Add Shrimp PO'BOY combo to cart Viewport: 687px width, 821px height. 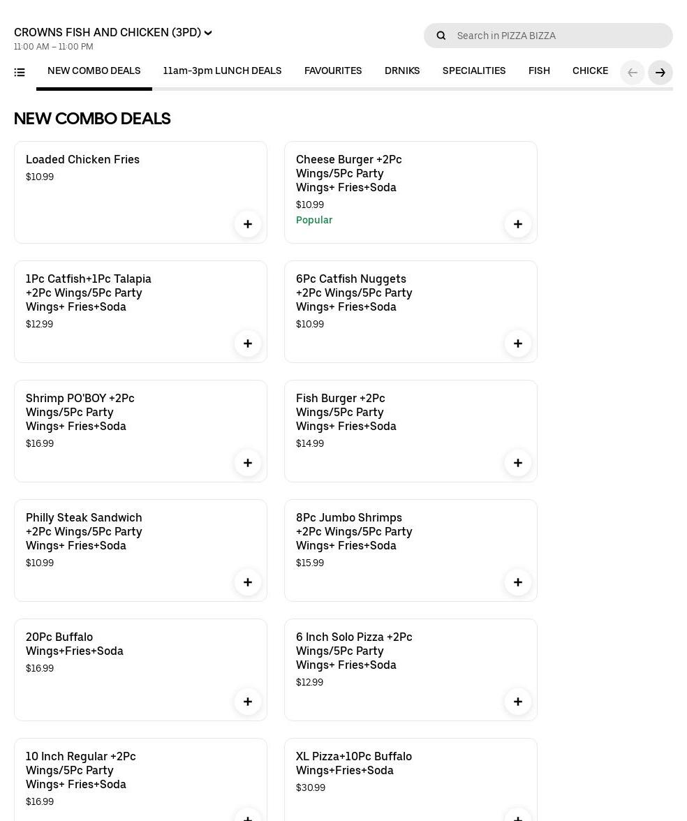(248, 463)
